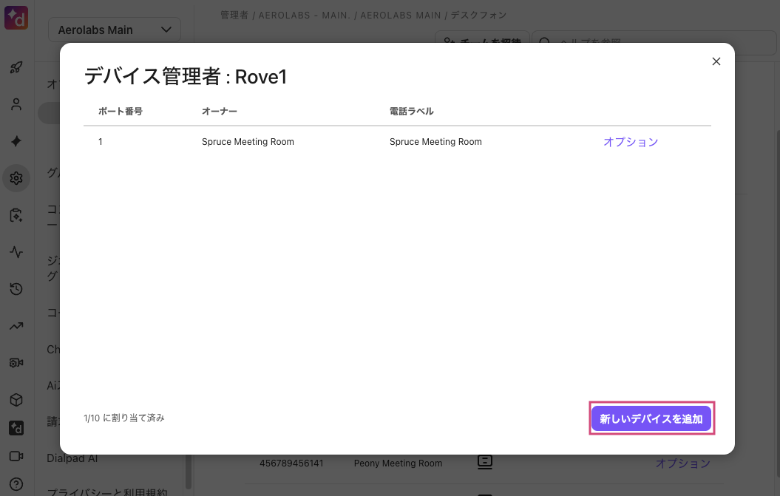Open the history clock icon in sidebar
This screenshot has width=780, height=496.
point(16,289)
